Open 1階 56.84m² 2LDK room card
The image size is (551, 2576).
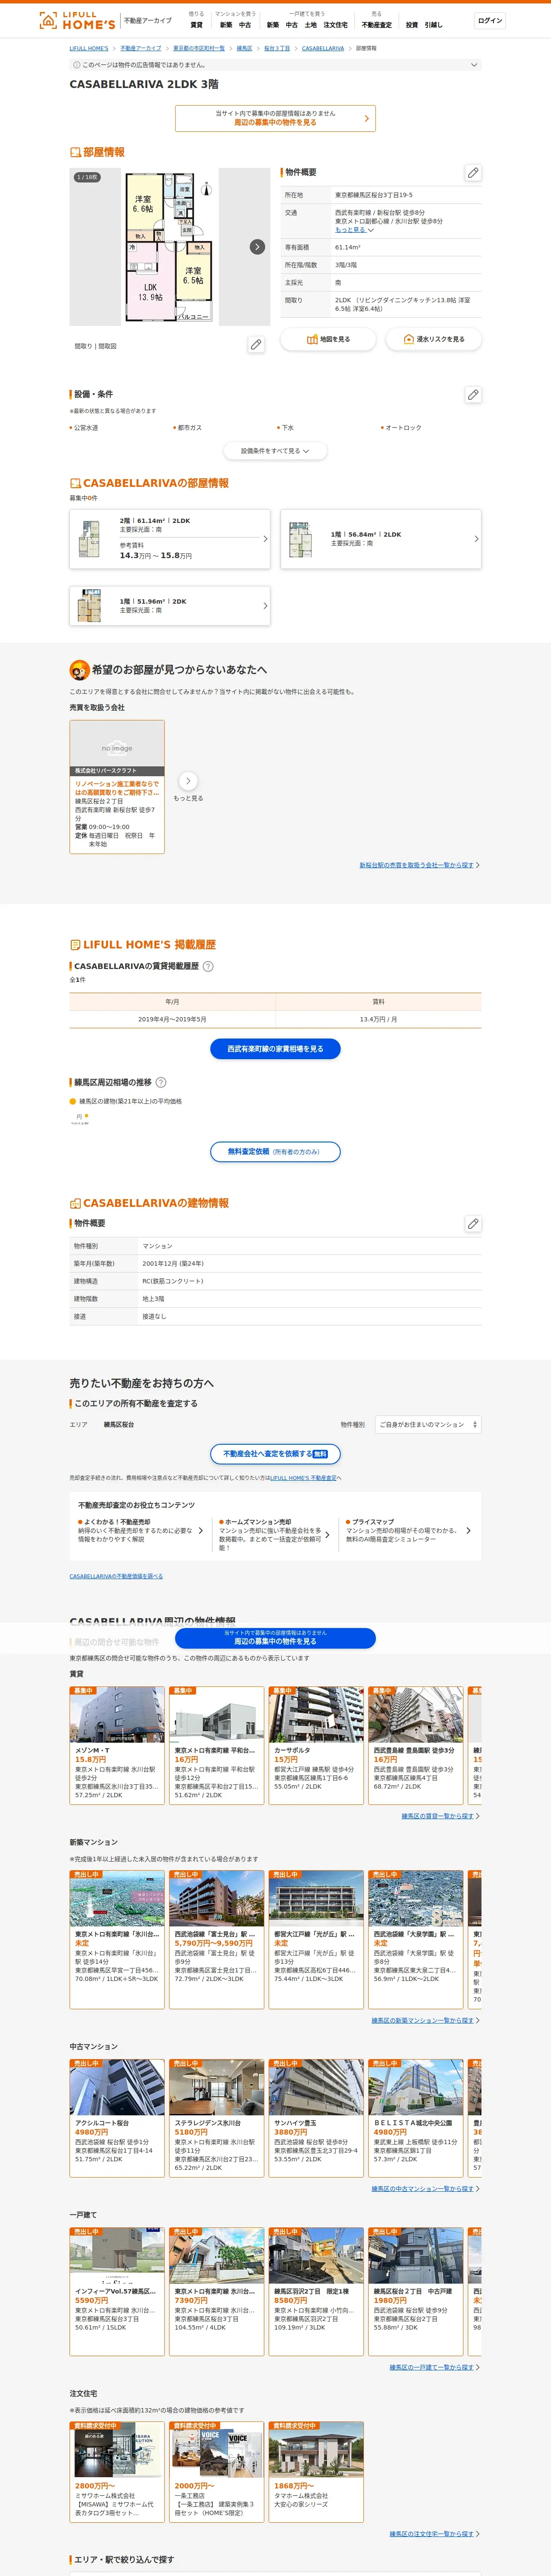[x=381, y=539]
